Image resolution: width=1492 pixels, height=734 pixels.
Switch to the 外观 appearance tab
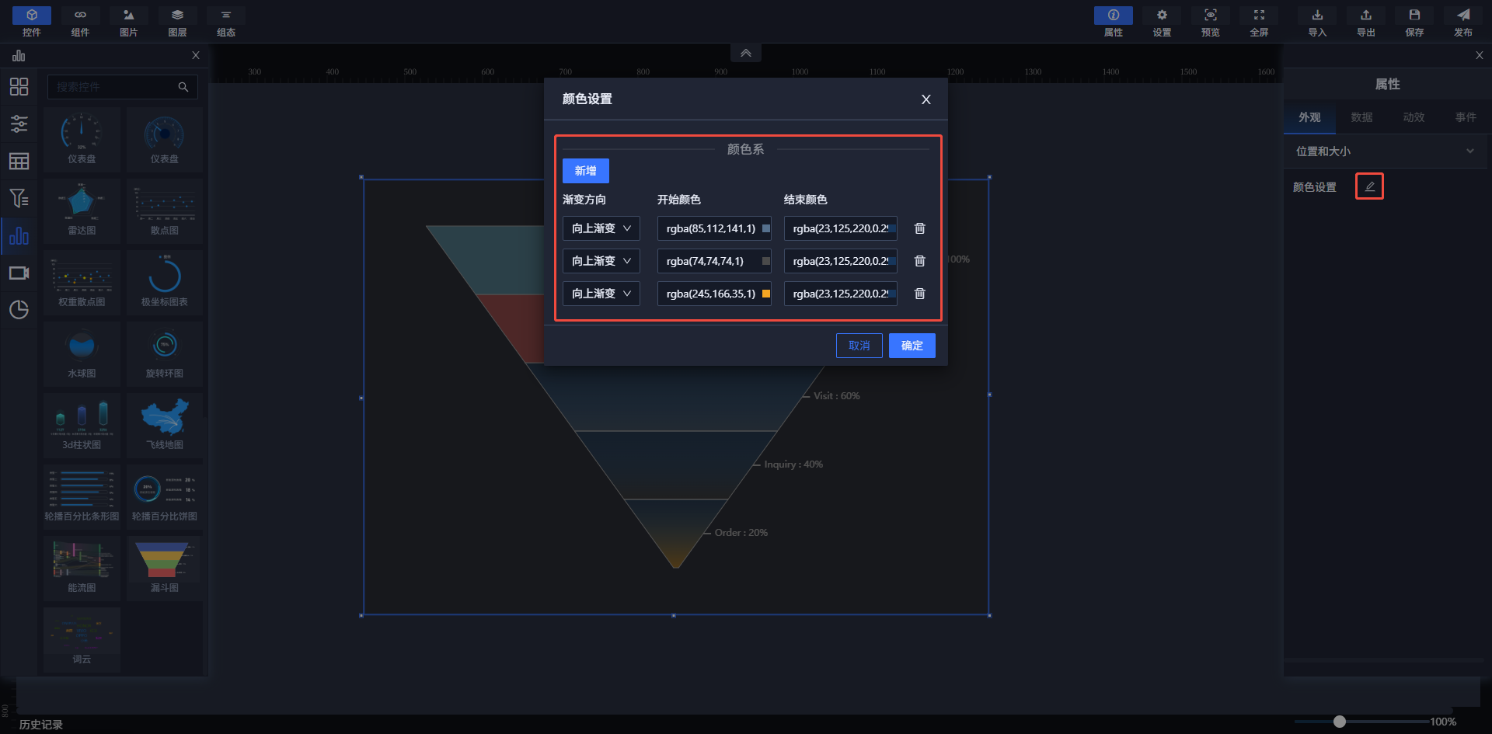tap(1309, 117)
